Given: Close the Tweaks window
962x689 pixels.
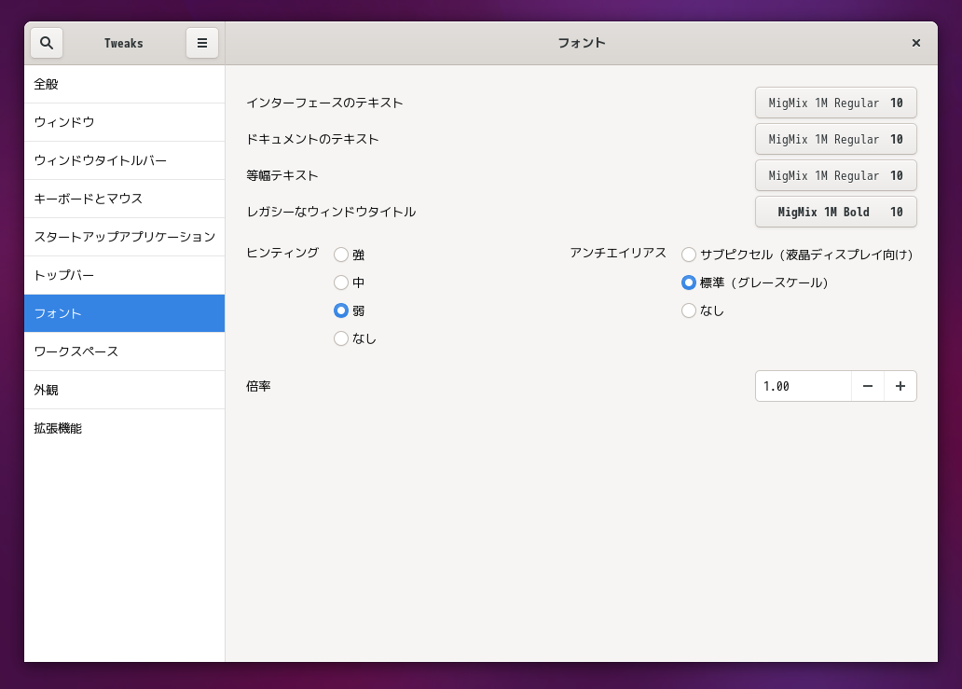Looking at the screenshot, I should coord(916,43).
